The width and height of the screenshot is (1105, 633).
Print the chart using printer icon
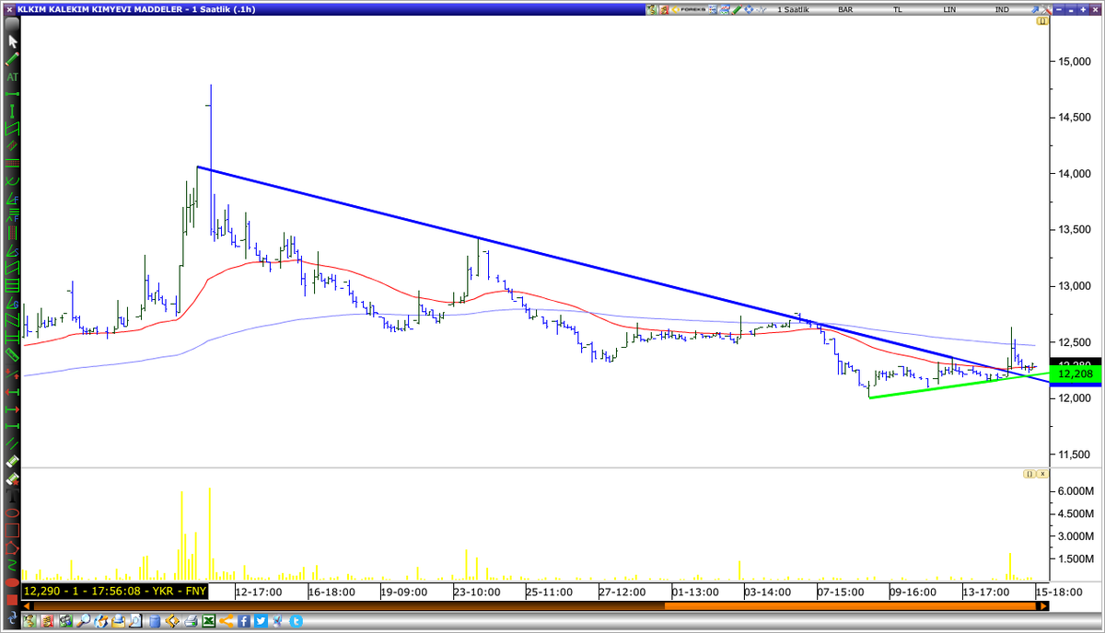[x=191, y=622]
